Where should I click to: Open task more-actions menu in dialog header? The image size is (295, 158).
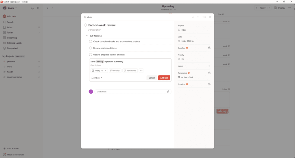coord(204,17)
